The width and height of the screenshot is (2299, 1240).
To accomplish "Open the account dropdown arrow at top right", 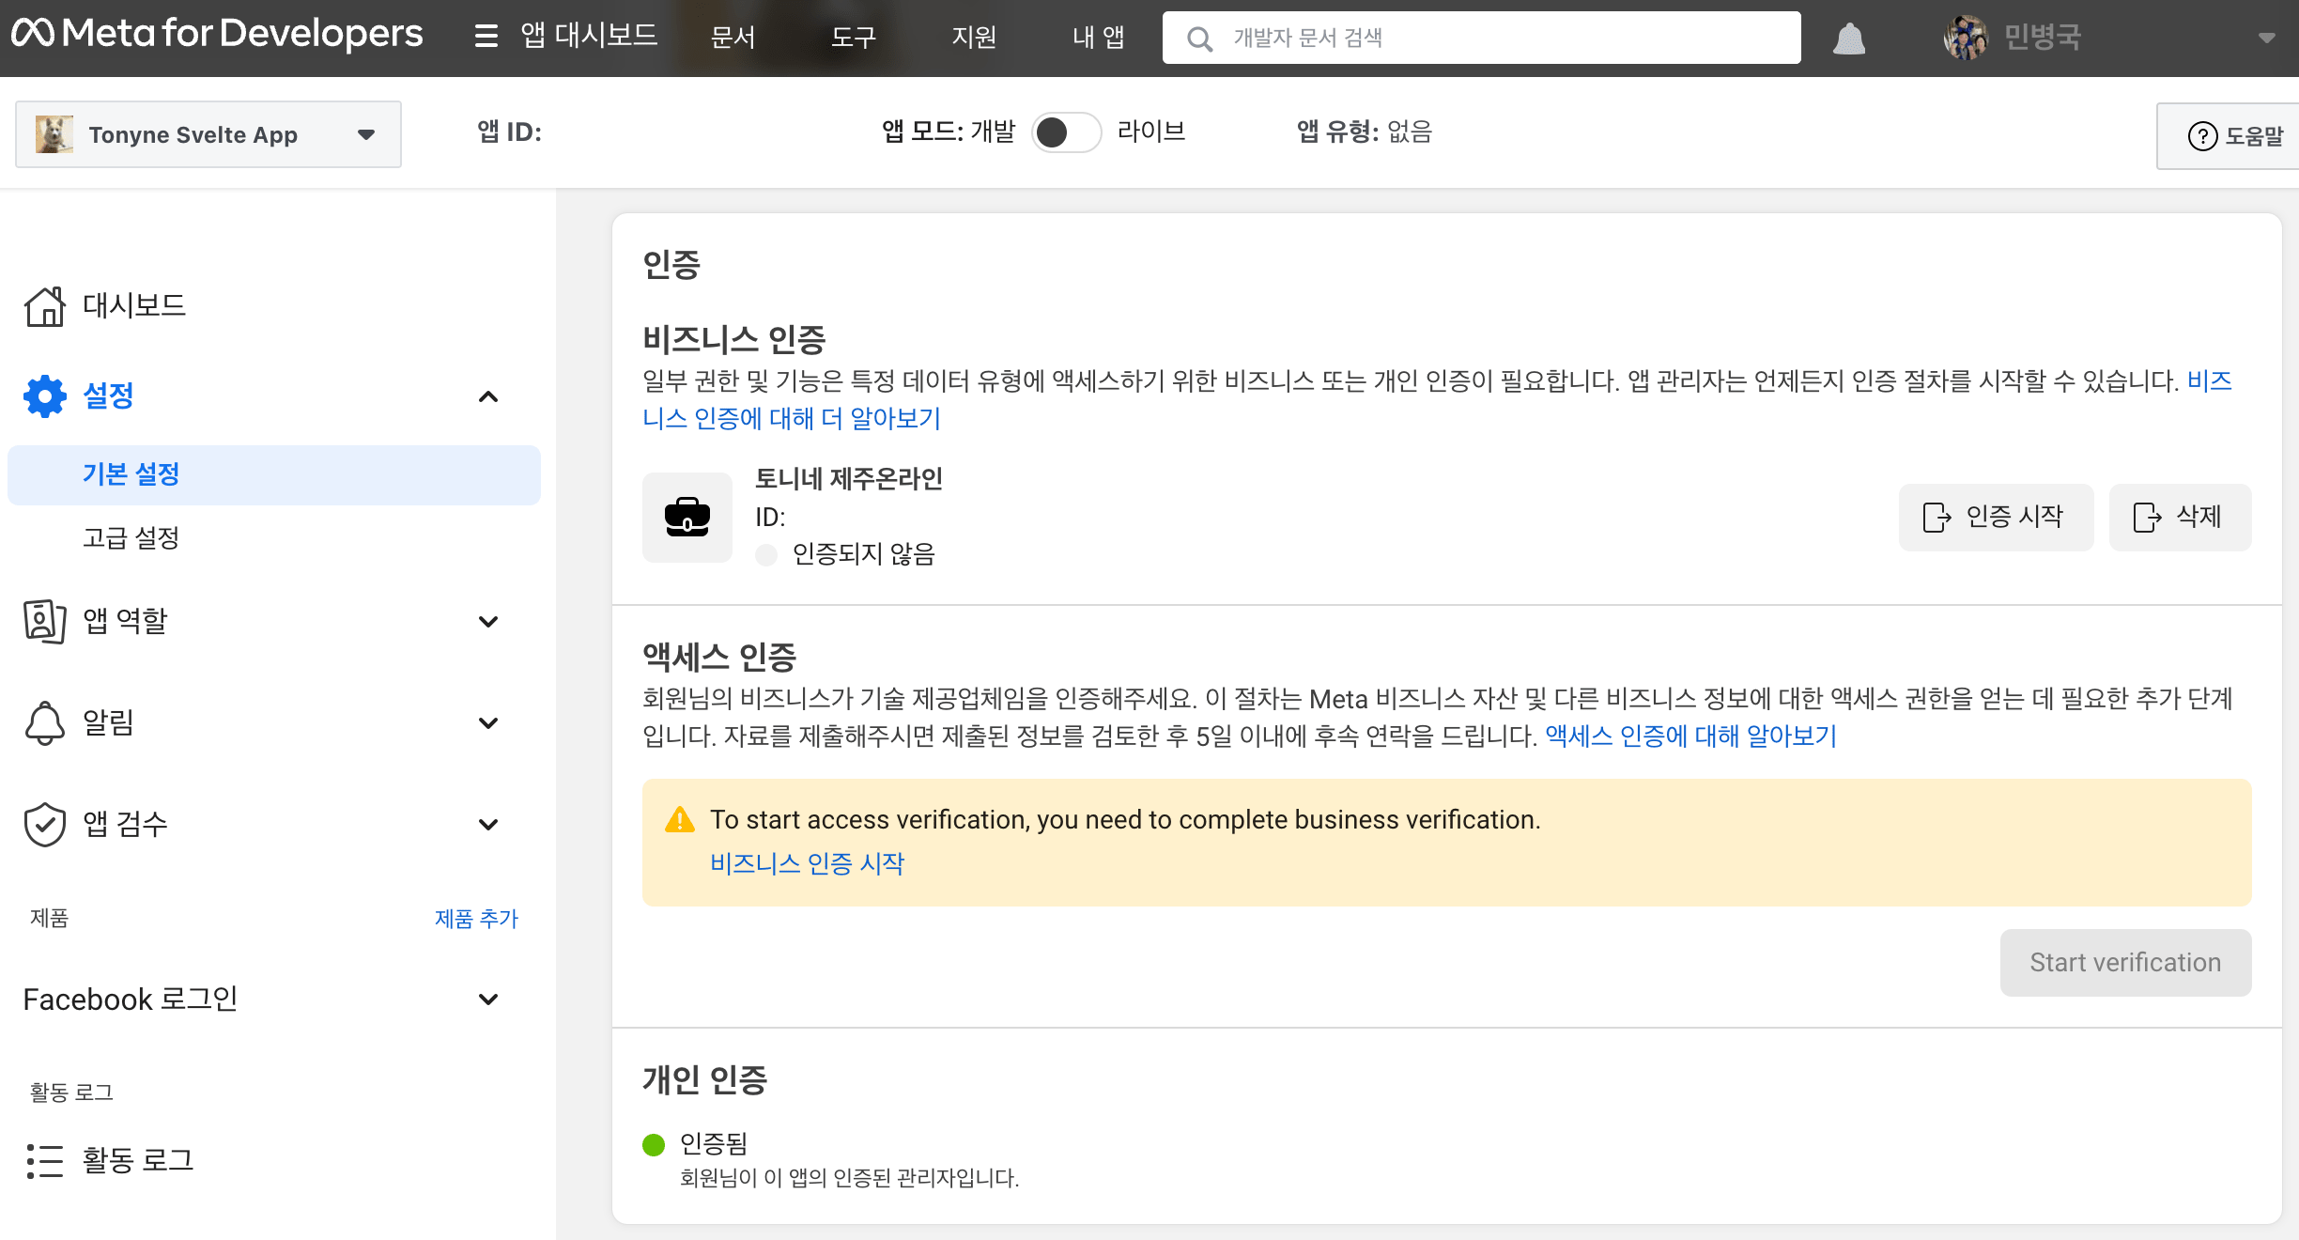I will pos(2266,39).
